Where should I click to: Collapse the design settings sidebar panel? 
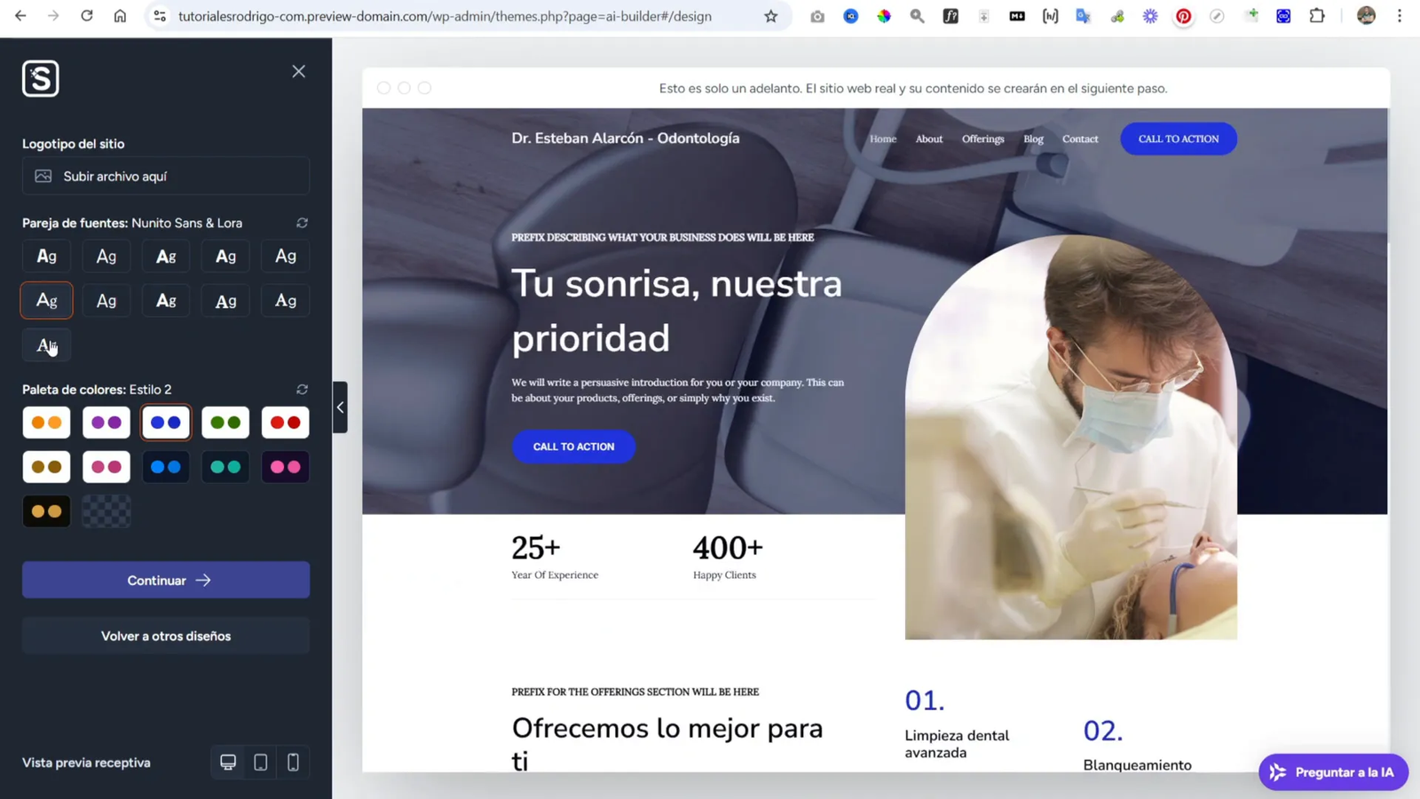point(340,407)
